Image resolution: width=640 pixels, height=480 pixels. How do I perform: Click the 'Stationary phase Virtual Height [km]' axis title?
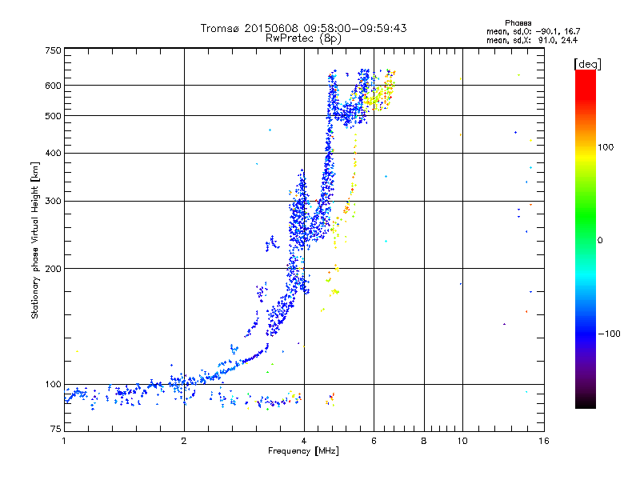pyautogui.click(x=34, y=240)
